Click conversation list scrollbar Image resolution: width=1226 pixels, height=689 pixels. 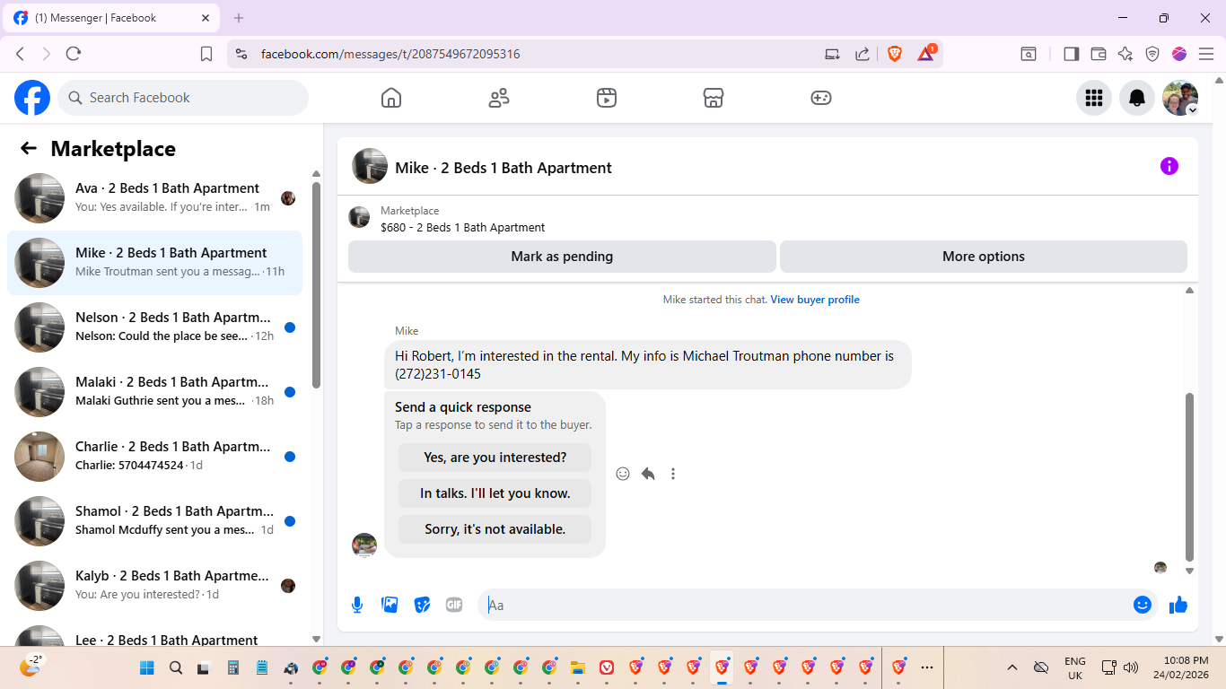pos(316,285)
